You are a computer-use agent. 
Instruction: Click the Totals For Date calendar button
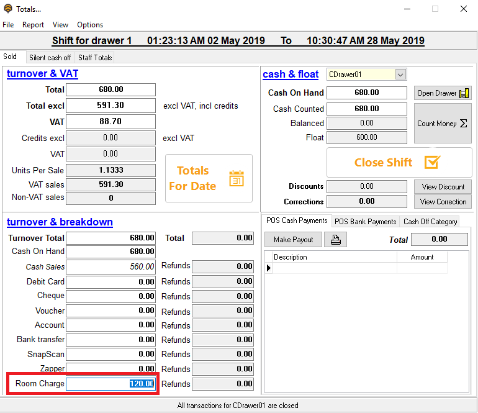pyautogui.click(x=209, y=178)
